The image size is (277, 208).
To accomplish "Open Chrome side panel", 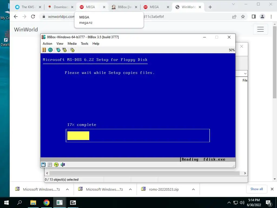I will pos(254,17).
